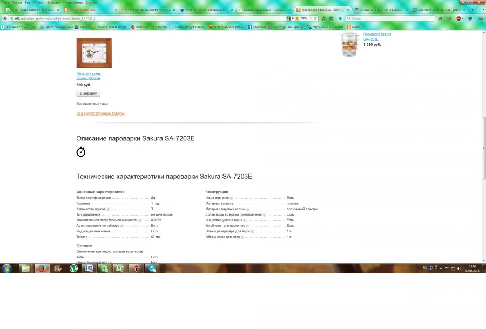
Task: Switch to the Одноклассники tab
Action: pyautogui.click(x=90, y=10)
